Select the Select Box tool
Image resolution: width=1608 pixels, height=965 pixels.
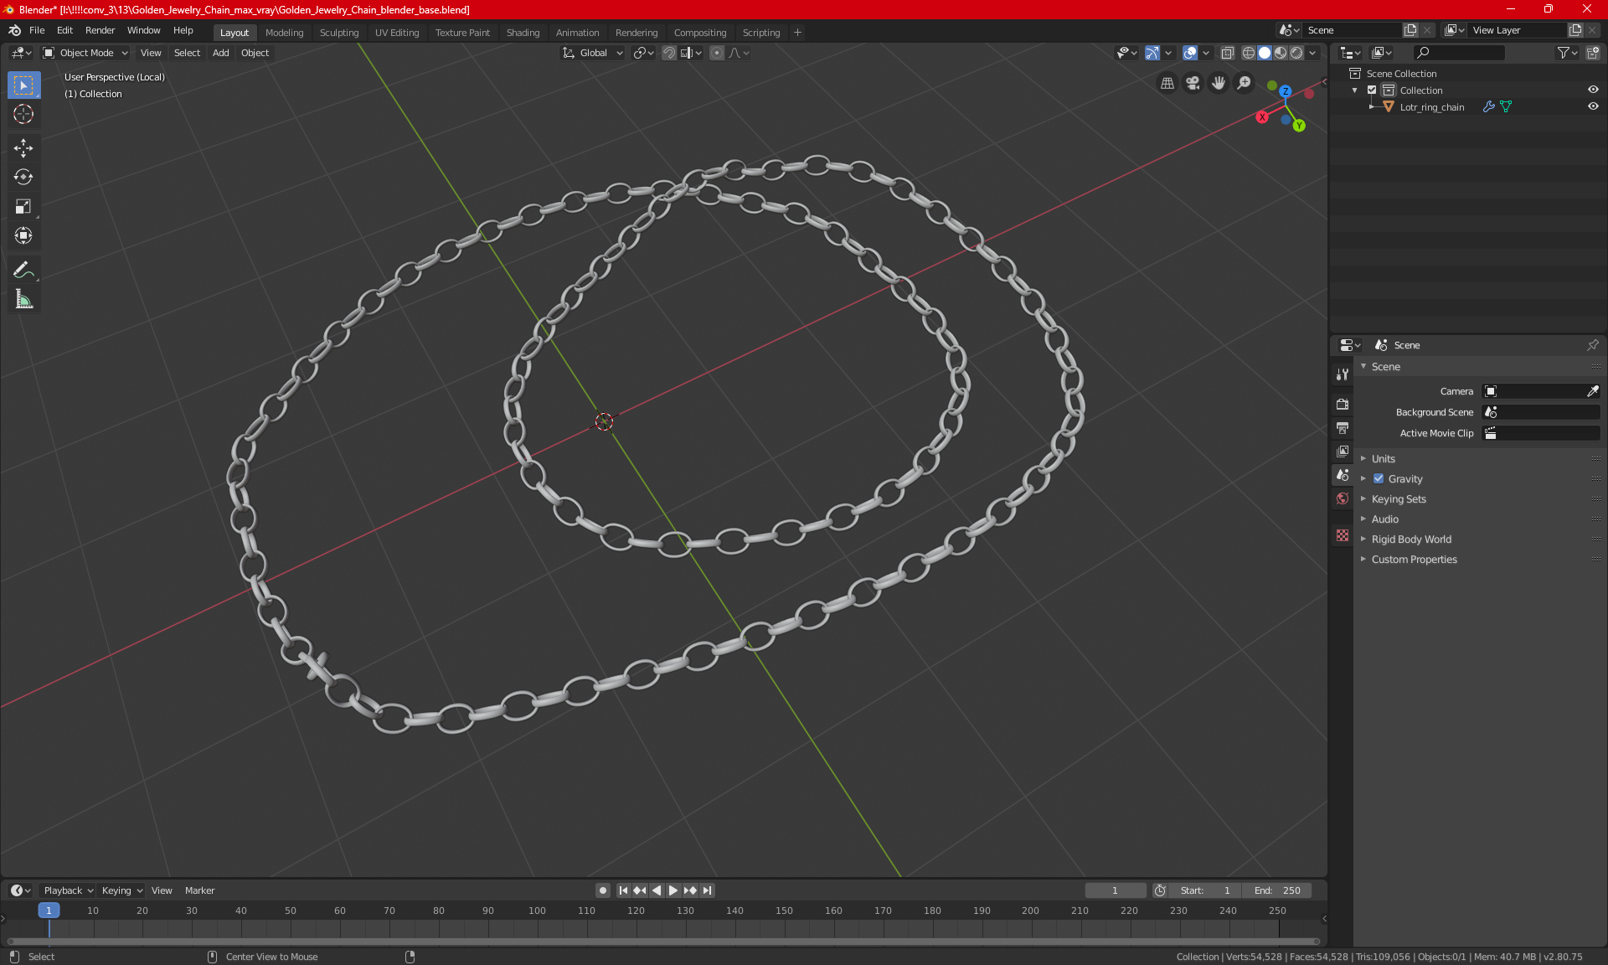pyautogui.click(x=23, y=85)
